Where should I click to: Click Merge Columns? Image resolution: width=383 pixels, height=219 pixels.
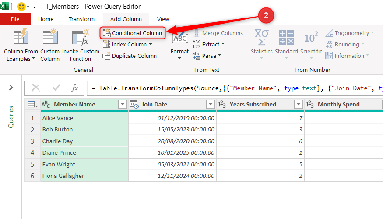point(218,33)
